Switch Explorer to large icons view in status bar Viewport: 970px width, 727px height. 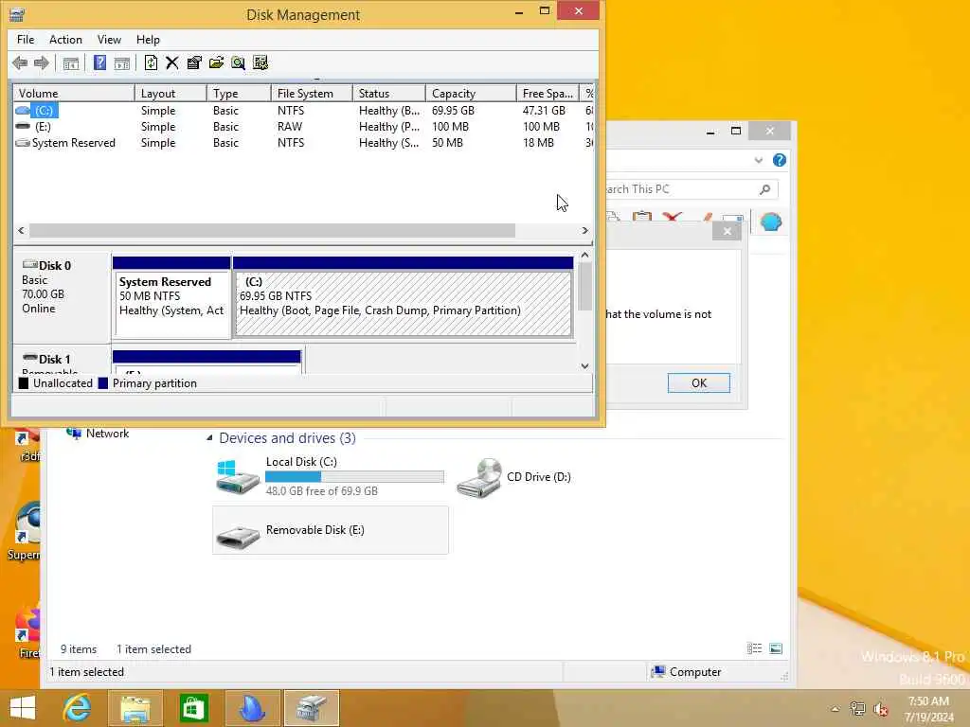(x=776, y=648)
